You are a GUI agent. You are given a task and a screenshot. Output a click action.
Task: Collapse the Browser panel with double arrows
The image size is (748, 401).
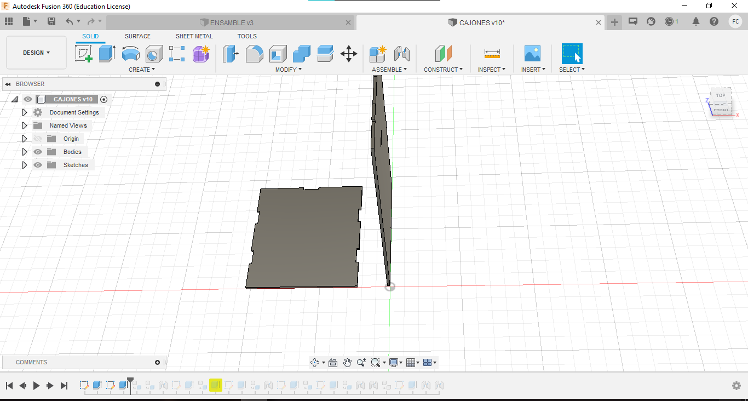8,84
